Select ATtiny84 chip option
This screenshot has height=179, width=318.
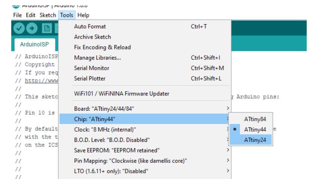click(x=251, y=119)
